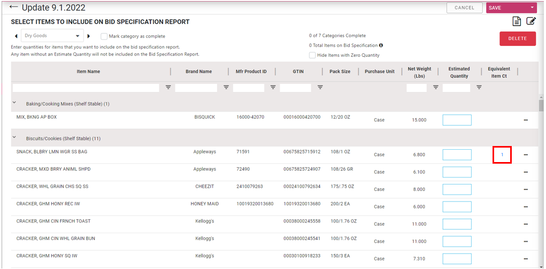
Task: Go to next category arrow
Action: click(88, 36)
